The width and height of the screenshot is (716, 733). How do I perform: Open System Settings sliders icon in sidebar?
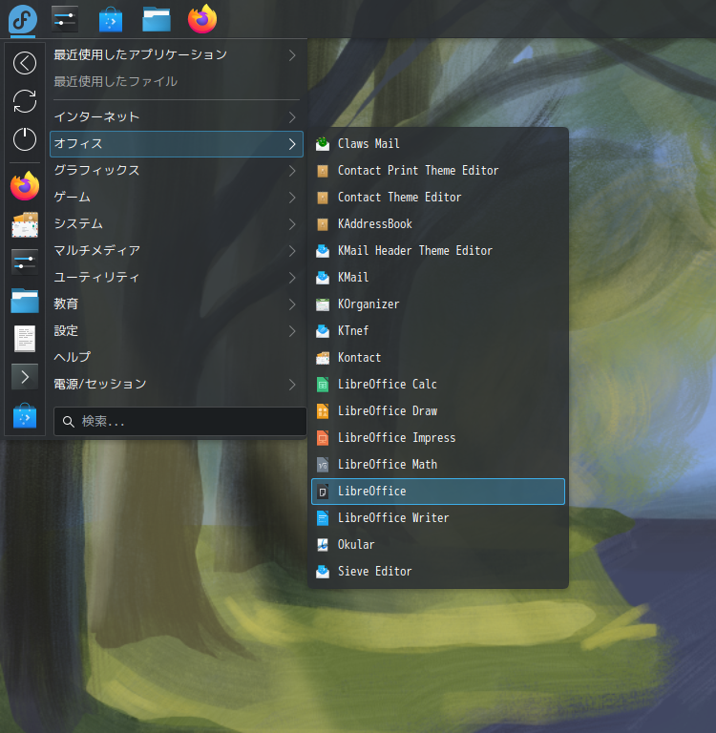[25, 262]
